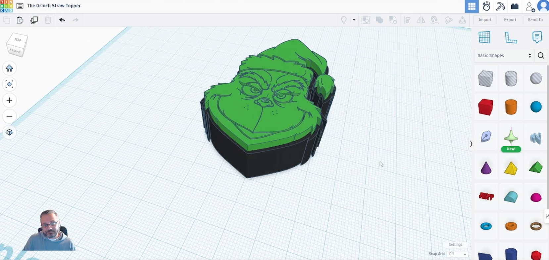Open the Notes tool
This screenshot has width=549, height=260.
click(x=537, y=37)
